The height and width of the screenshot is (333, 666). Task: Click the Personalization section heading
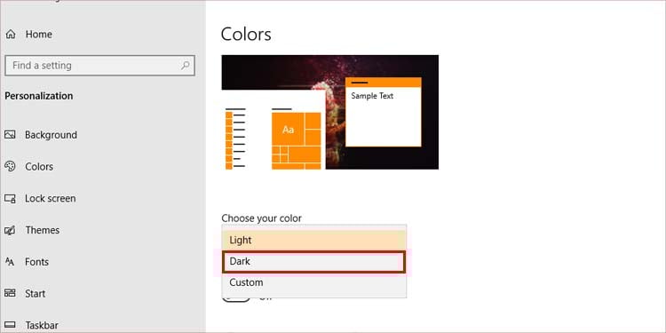pyautogui.click(x=39, y=96)
